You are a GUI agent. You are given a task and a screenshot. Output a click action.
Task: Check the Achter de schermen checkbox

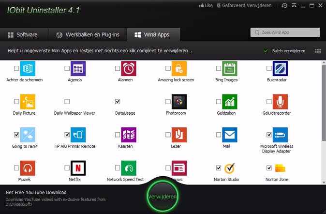click(x=16, y=68)
